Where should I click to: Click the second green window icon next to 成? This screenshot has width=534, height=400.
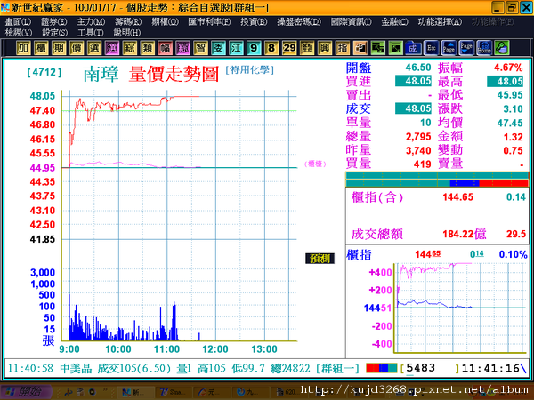pyautogui.click(x=395, y=48)
